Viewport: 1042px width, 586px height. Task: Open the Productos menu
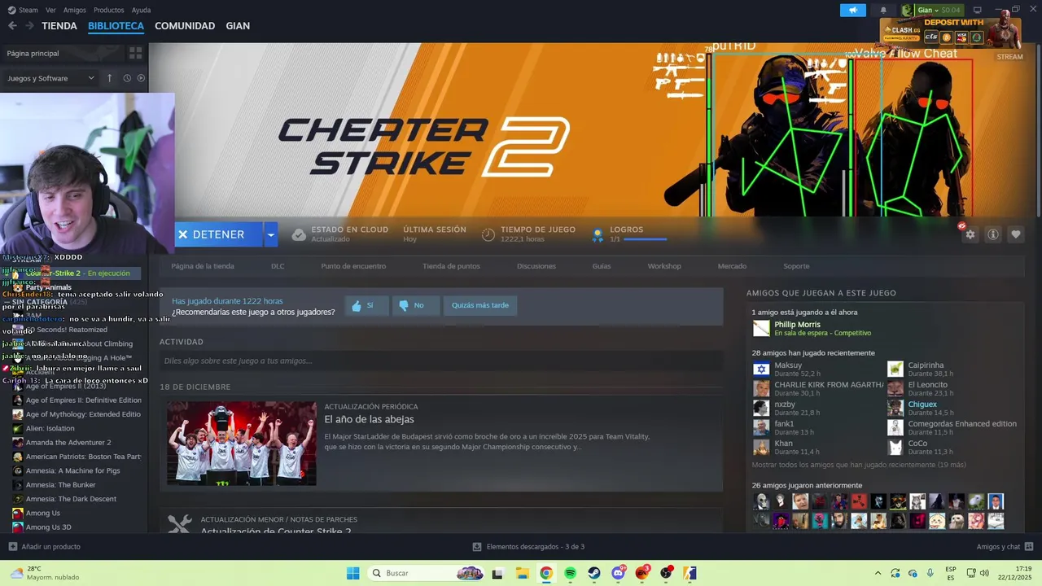pyautogui.click(x=109, y=10)
